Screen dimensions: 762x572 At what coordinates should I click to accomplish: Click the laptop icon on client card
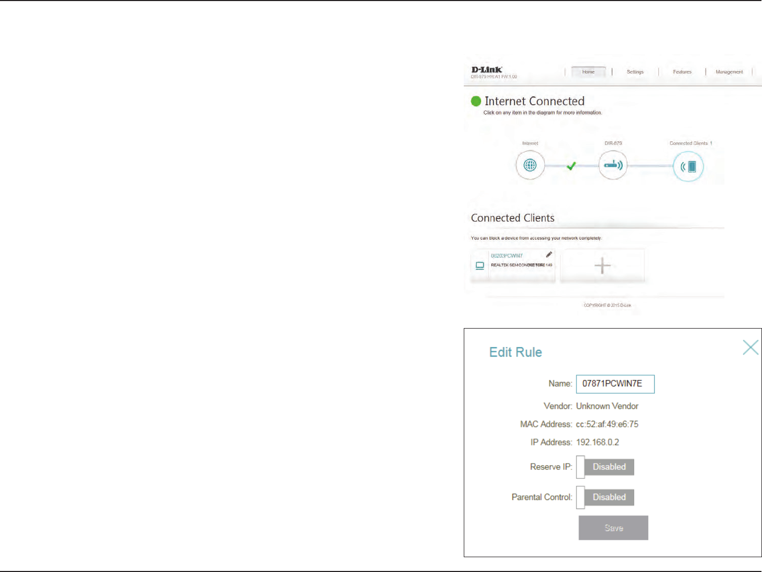[x=480, y=266]
